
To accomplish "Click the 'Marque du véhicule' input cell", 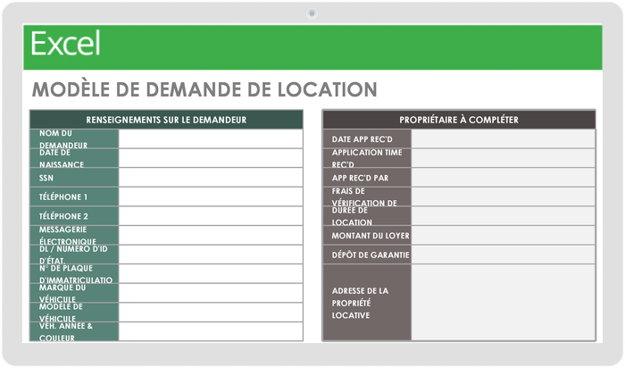I will (x=211, y=293).
